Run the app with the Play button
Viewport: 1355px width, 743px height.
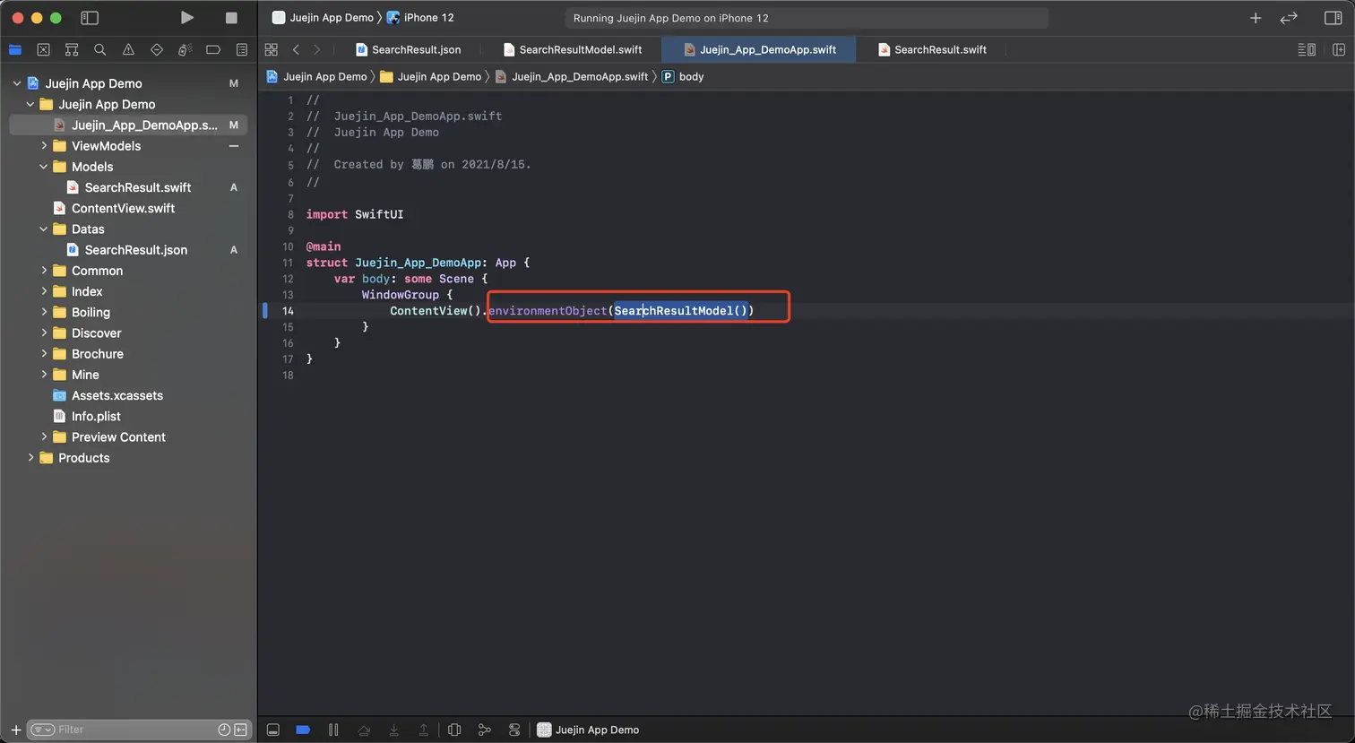pyautogui.click(x=186, y=18)
